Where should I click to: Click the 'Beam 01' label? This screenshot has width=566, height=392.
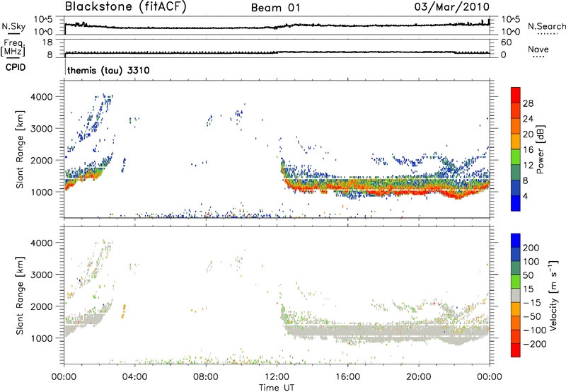click(x=275, y=8)
